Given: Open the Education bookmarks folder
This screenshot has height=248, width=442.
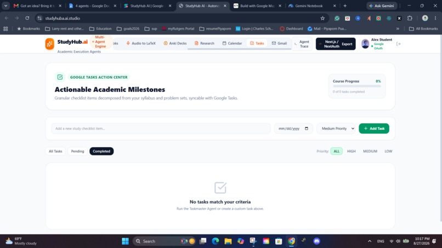Looking at the screenshot, I should (100, 28).
